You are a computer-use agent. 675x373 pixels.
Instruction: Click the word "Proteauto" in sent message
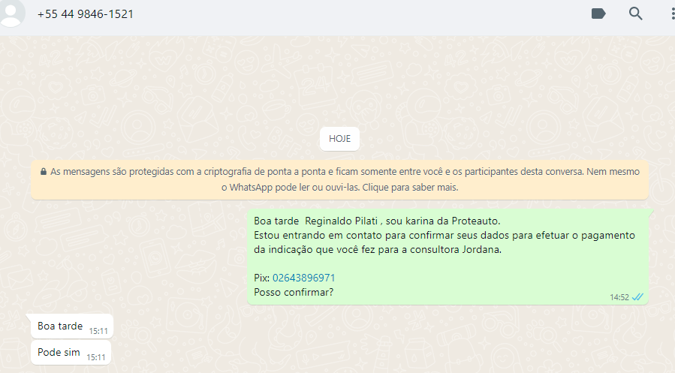click(x=475, y=221)
